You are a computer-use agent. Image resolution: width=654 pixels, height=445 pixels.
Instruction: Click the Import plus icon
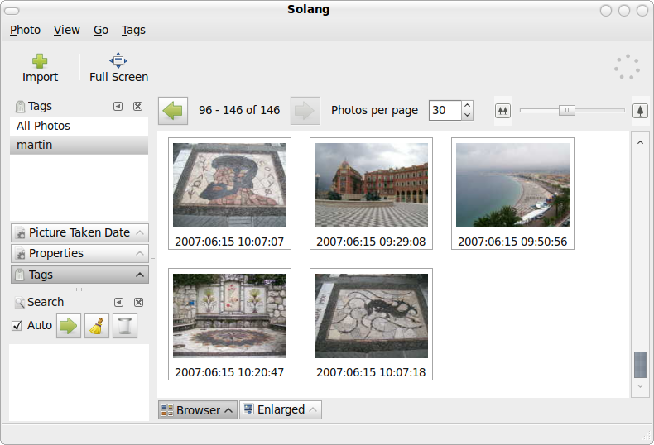point(40,61)
